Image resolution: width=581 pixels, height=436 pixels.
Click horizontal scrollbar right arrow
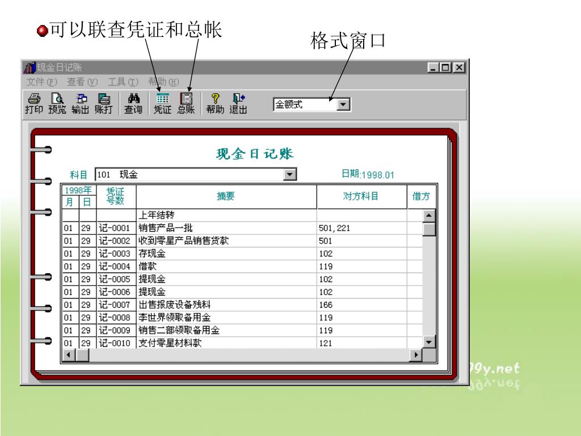(416, 355)
